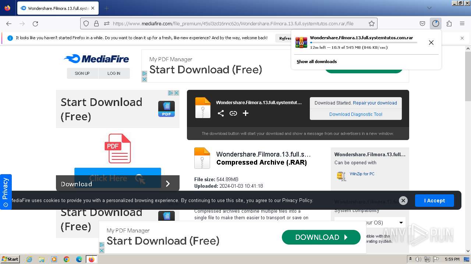This screenshot has height=264, width=471.
Task: Close the bottom banner ad X icon
Action: [x=102, y=250]
